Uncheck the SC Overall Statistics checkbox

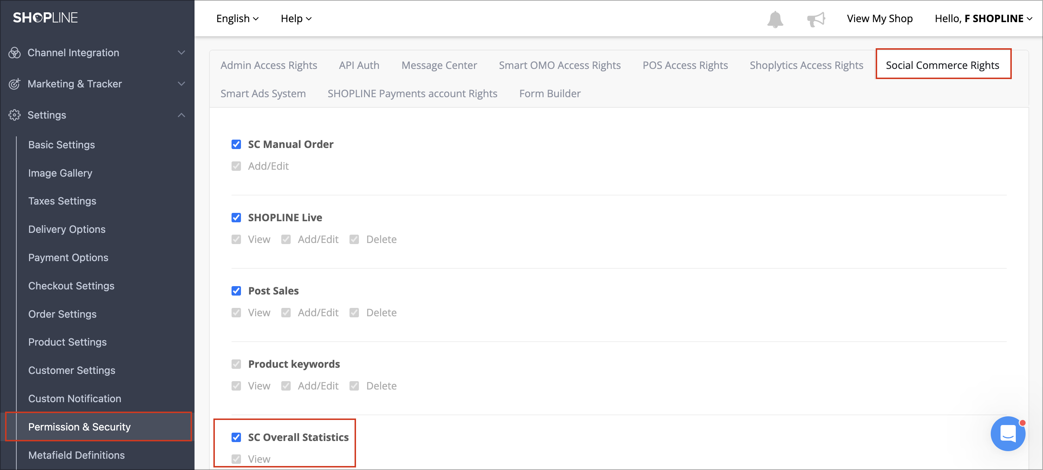coord(236,437)
